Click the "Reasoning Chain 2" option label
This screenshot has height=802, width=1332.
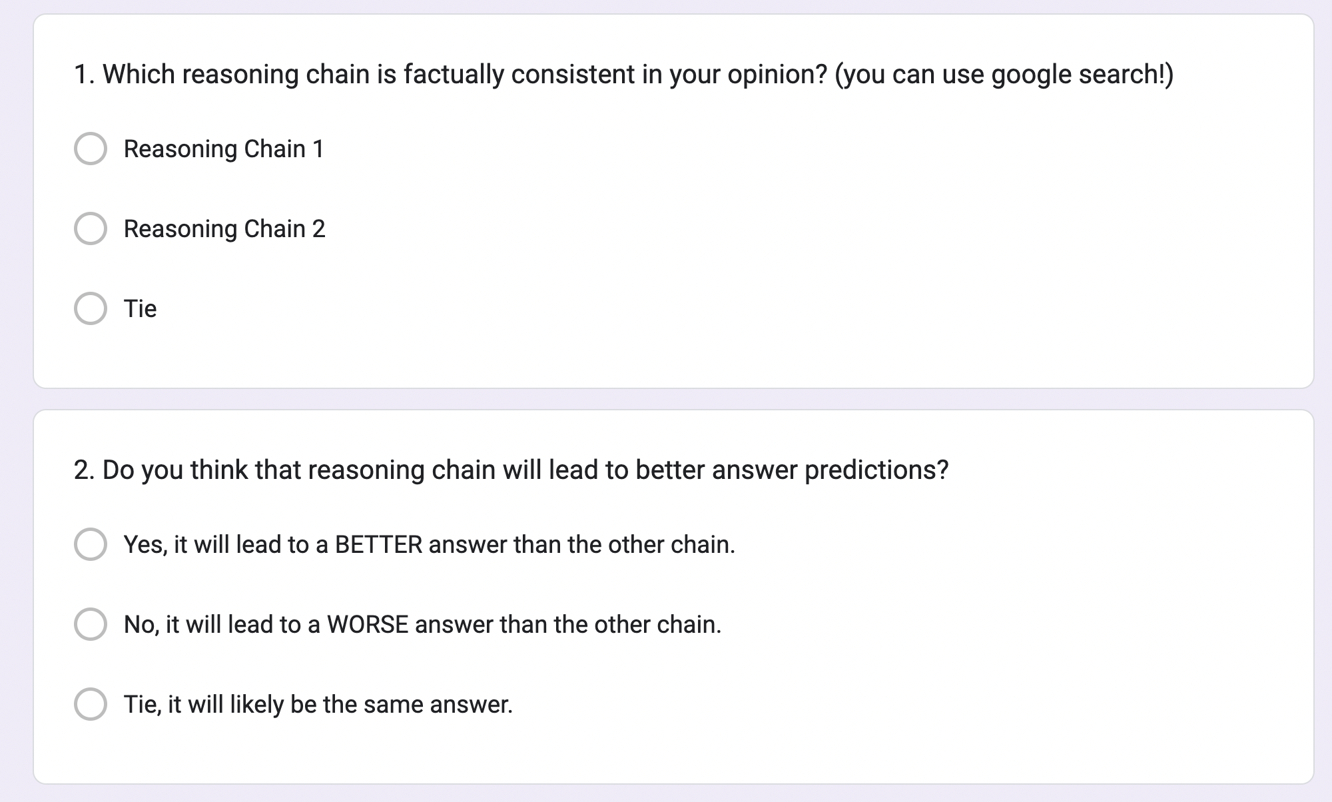tap(224, 228)
